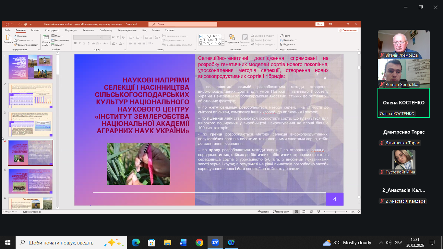This screenshot has height=249, width=443.
Task: Toggle text shadow S formatting
Action: (x=88, y=43)
